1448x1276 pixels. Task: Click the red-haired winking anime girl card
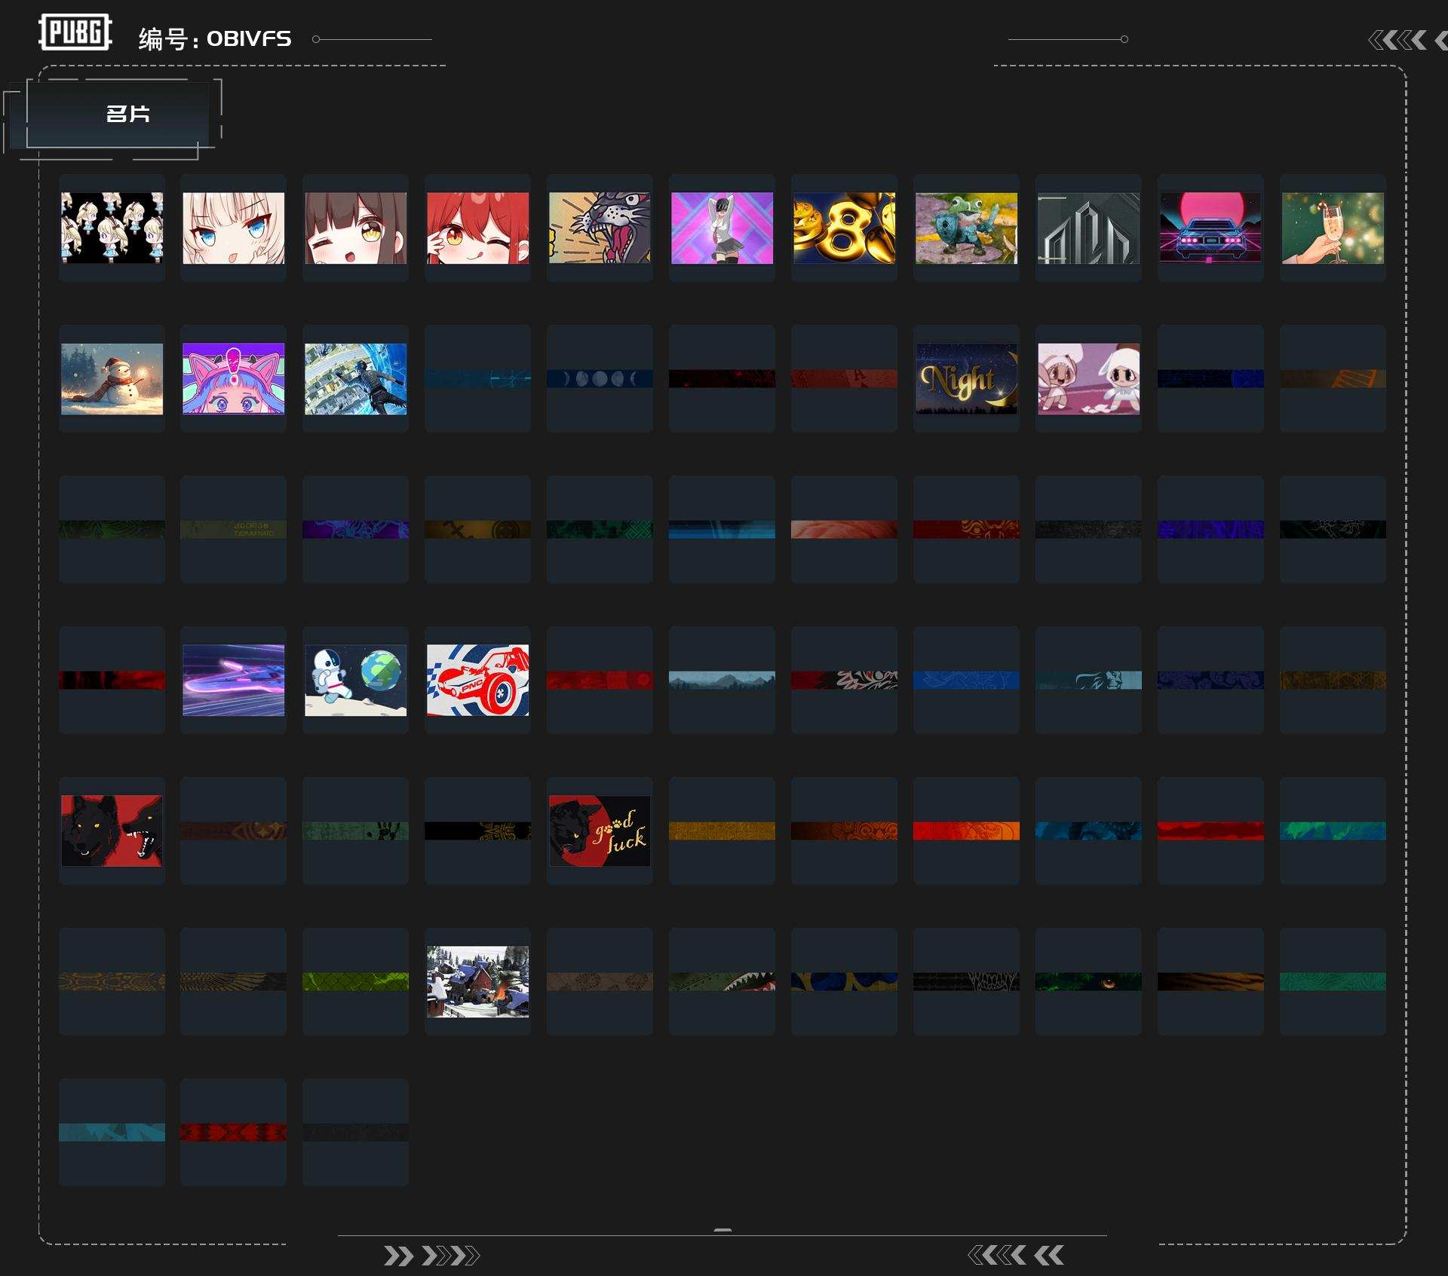coord(477,228)
